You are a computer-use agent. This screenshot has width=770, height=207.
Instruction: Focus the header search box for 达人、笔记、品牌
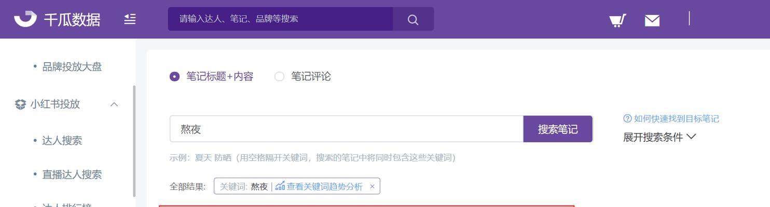(280, 19)
